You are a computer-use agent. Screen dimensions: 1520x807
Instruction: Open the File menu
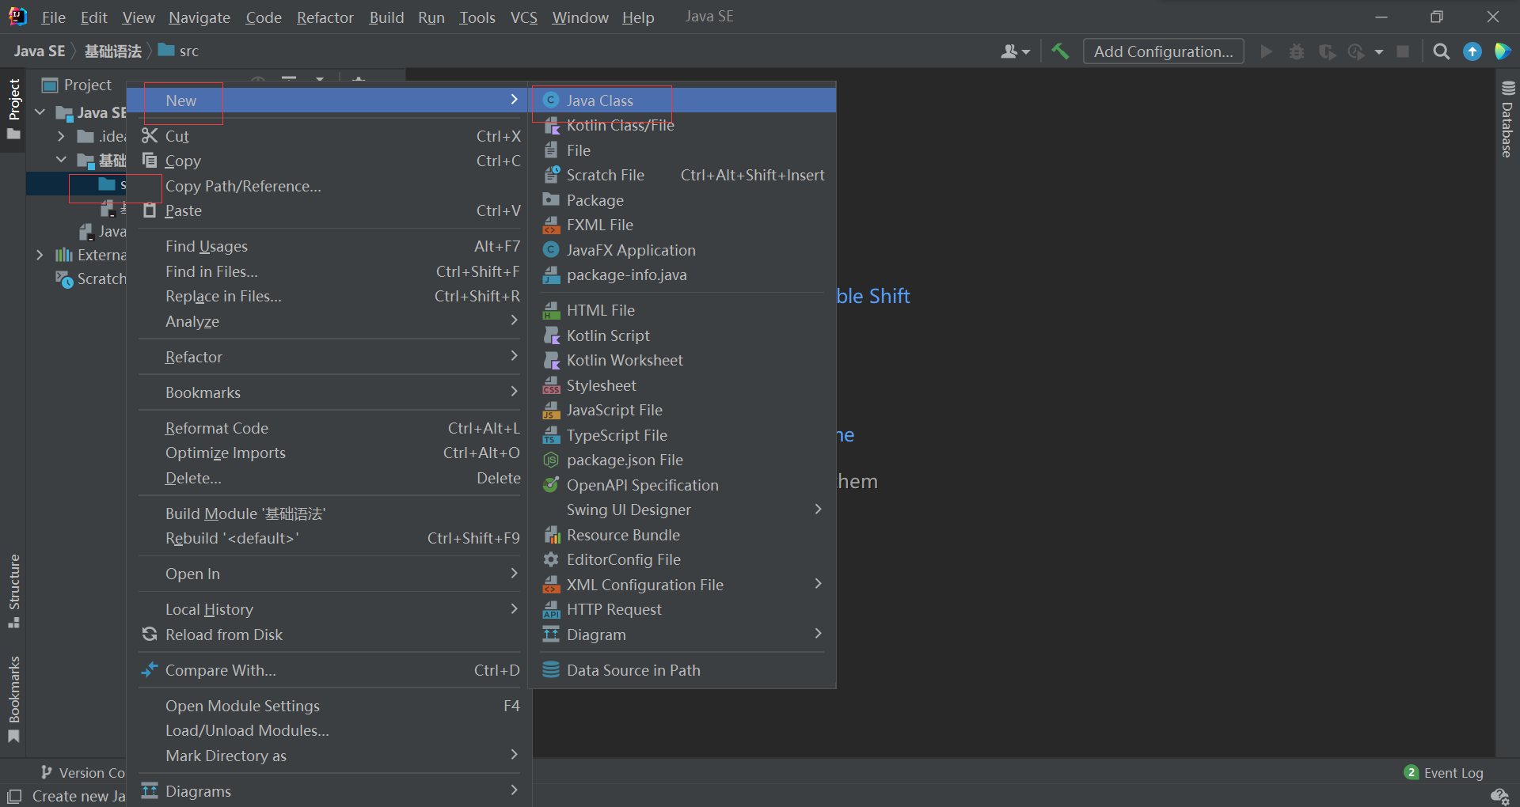click(53, 17)
